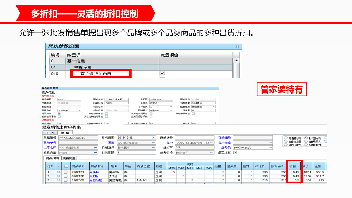The image size is (352, 198).
Task: Expand the 业务日期 date dropdown
Action: (x=154, y=138)
